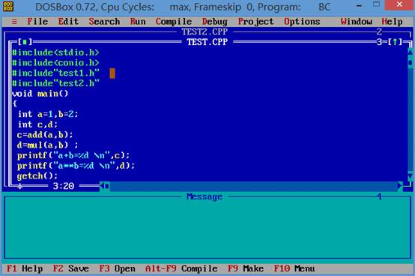The image size is (415, 276).
Task: Click the #include"test1.h" line
Action: pyautogui.click(x=55, y=73)
